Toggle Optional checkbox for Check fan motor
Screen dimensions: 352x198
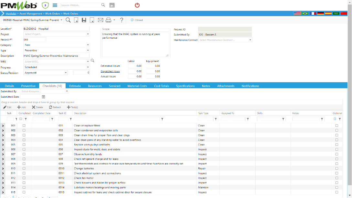(337, 178)
